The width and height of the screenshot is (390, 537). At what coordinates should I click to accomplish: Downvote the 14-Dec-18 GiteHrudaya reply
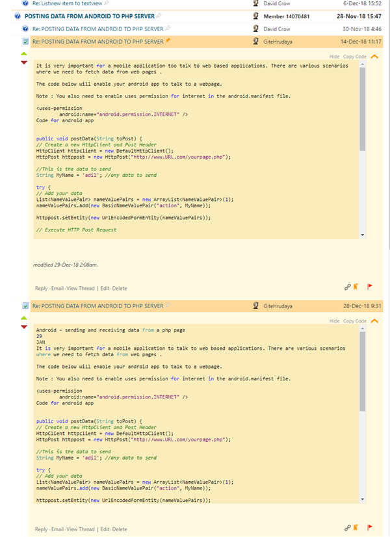(24, 62)
